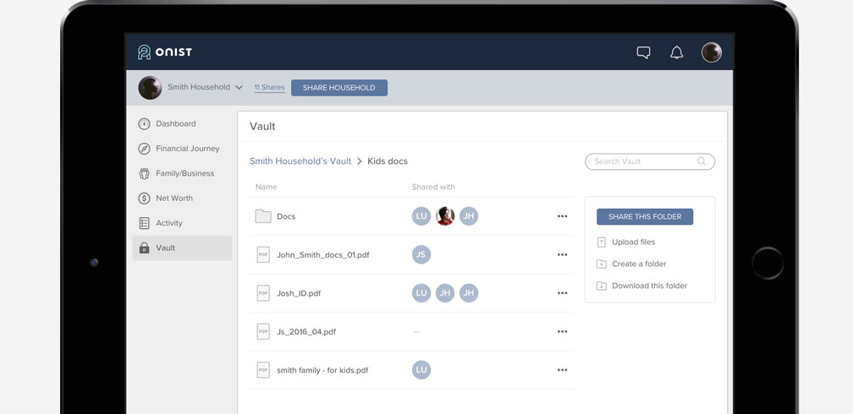This screenshot has width=853, height=414.
Task: Open more options for John_Smith_docs_01.pdf
Action: 562,255
